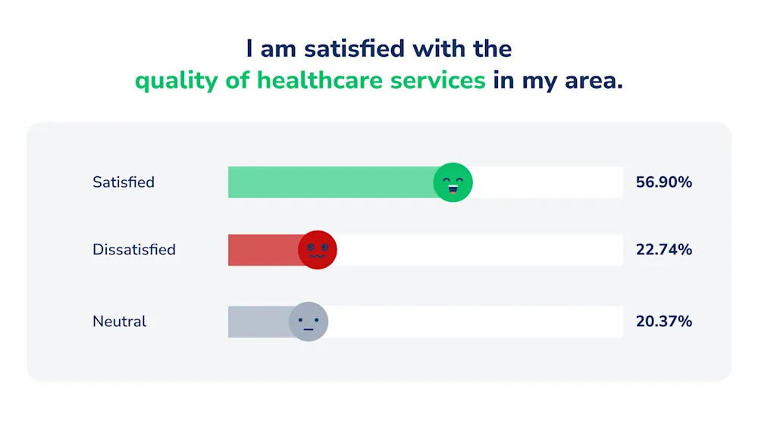The width and height of the screenshot is (758, 426).
Task: Select the Neutral label
Action: click(120, 322)
